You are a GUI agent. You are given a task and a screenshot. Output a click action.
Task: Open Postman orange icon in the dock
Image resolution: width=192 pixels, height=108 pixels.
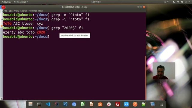coord(135,104)
